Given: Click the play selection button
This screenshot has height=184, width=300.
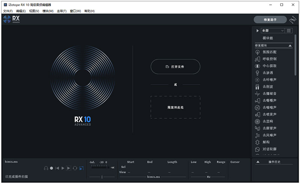Looking at the screenshot, I should click(69, 168).
